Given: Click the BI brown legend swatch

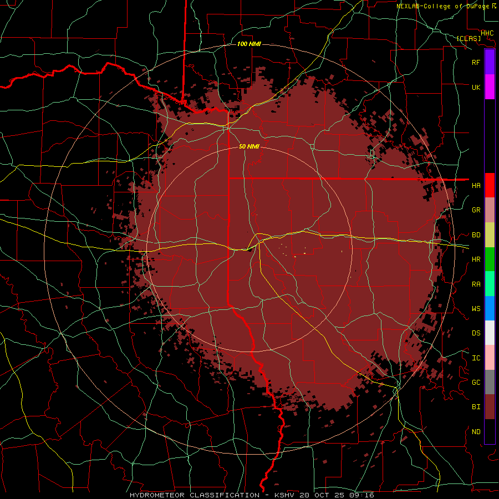Looking at the screenshot, I should (x=490, y=407).
